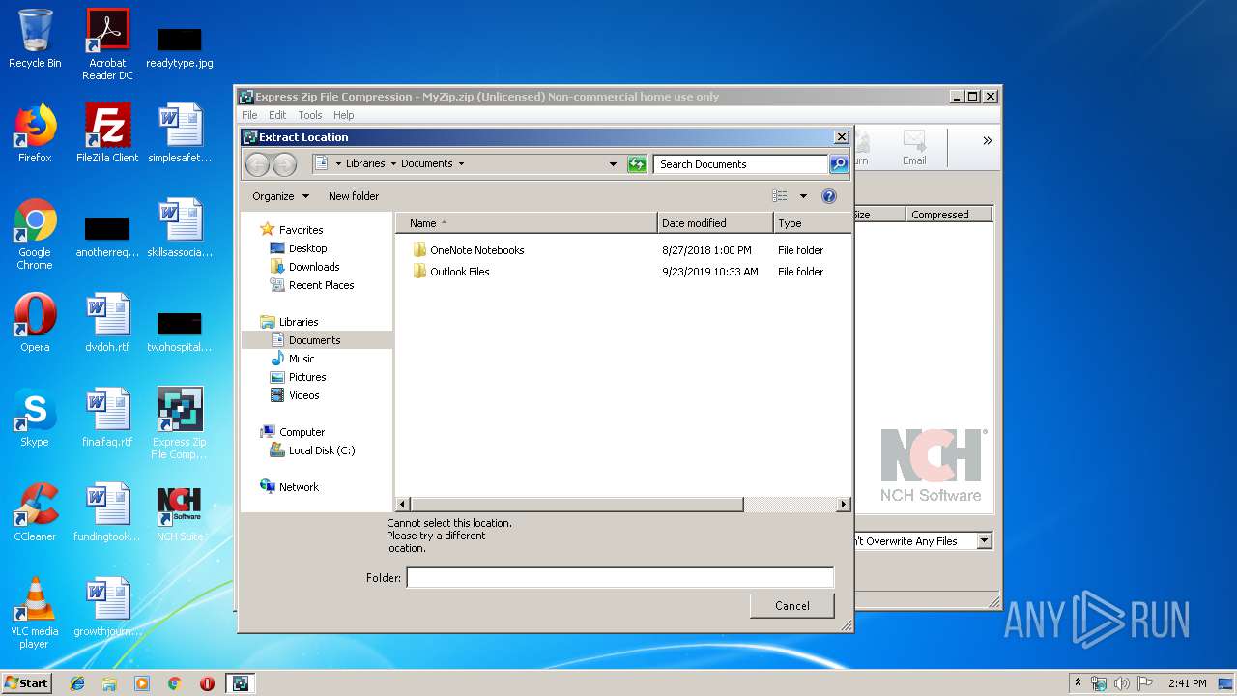This screenshot has width=1237, height=696.
Task: Open the VLC media player desktop shortcut
Action: coord(35,614)
